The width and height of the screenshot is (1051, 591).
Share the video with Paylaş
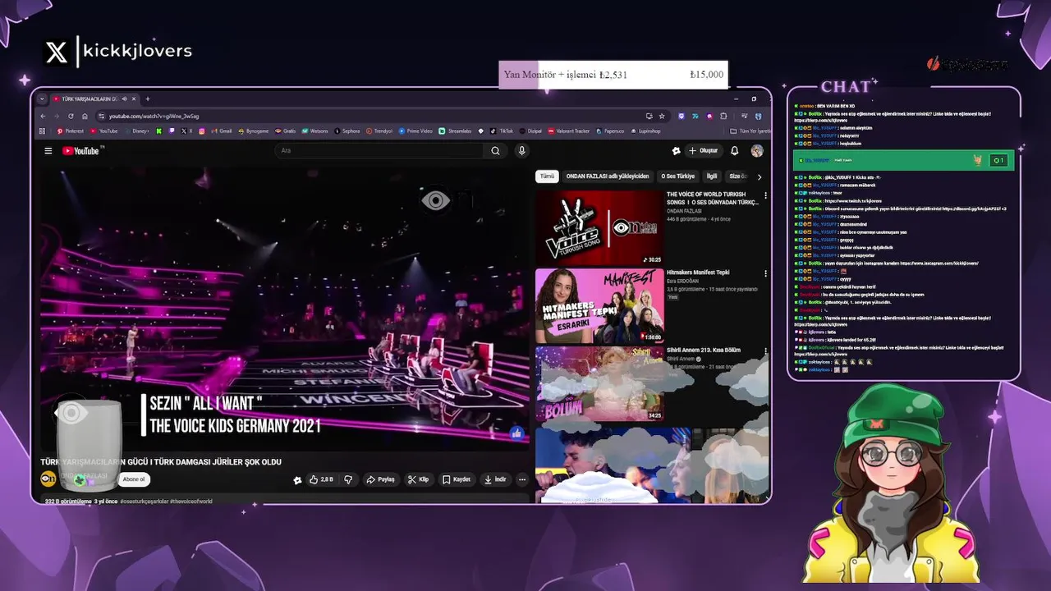pos(381,479)
